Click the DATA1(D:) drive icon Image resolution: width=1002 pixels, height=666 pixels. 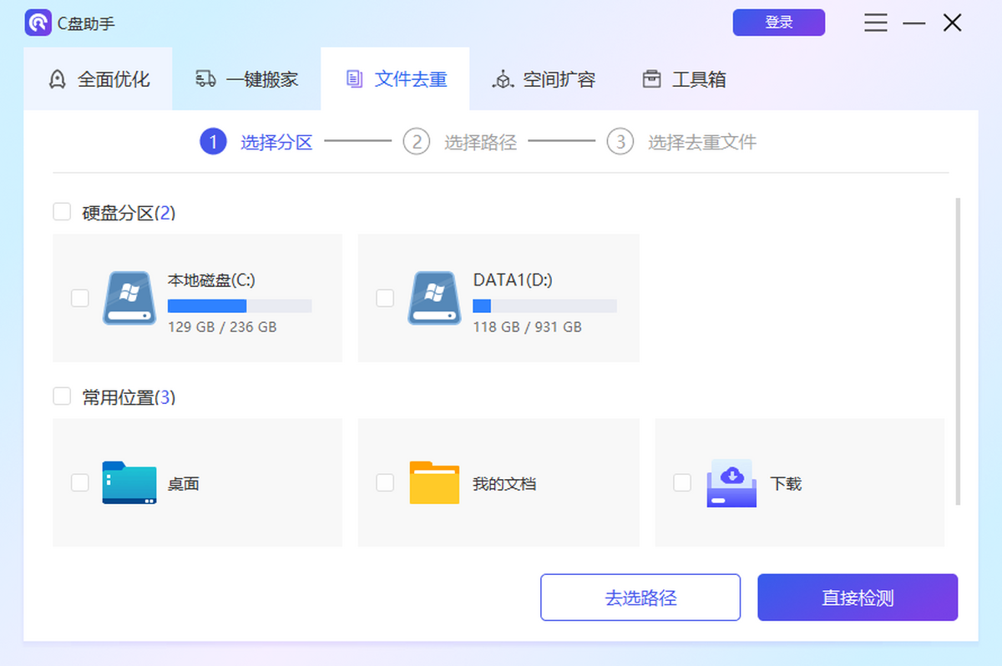pos(434,298)
